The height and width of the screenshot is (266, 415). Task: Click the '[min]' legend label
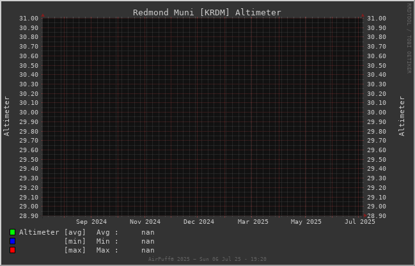[75, 242]
